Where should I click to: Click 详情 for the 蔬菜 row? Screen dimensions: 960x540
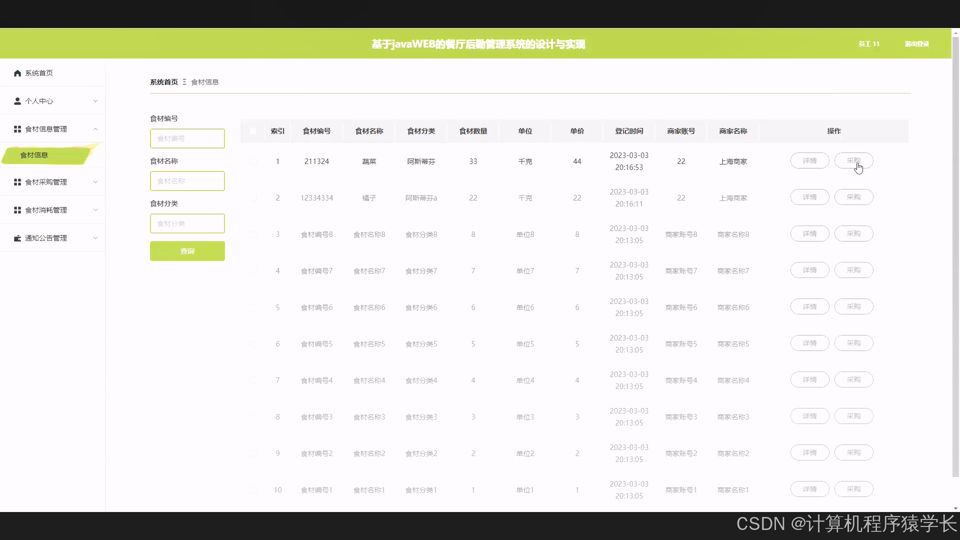pos(809,160)
